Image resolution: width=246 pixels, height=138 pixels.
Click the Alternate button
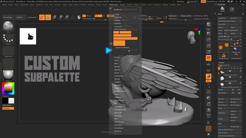click(8, 108)
